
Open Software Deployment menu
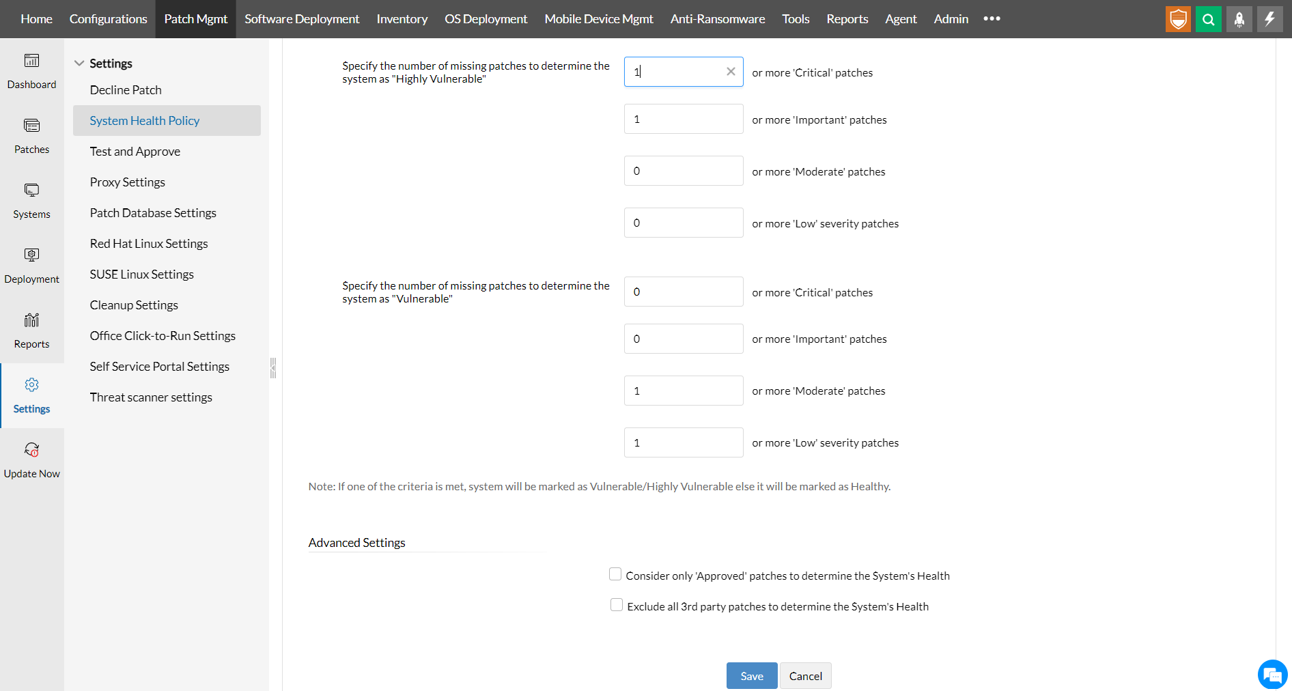pyautogui.click(x=302, y=19)
